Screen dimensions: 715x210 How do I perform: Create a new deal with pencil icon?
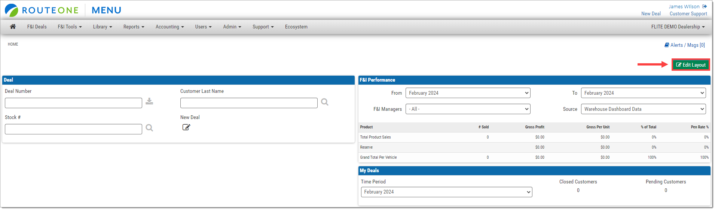tap(186, 127)
